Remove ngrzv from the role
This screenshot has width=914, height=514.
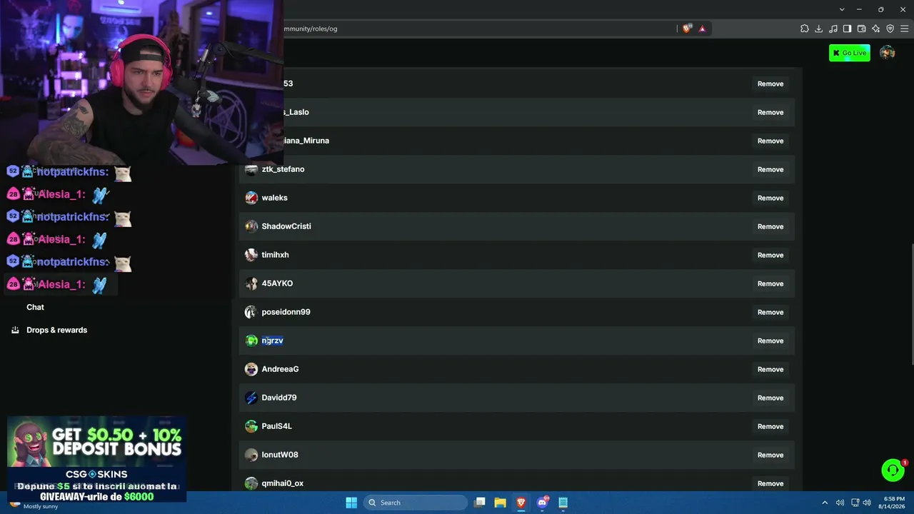click(x=770, y=341)
